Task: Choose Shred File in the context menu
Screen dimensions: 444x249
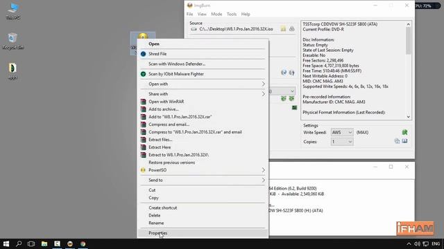Action: (203, 54)
